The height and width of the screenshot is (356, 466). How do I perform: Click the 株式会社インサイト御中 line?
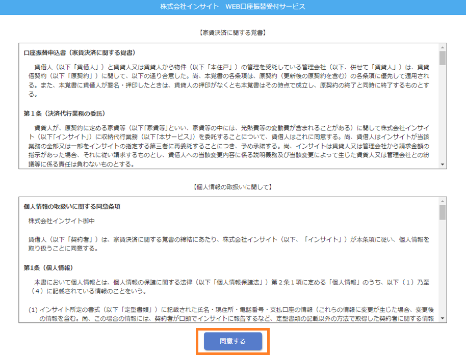62,221
